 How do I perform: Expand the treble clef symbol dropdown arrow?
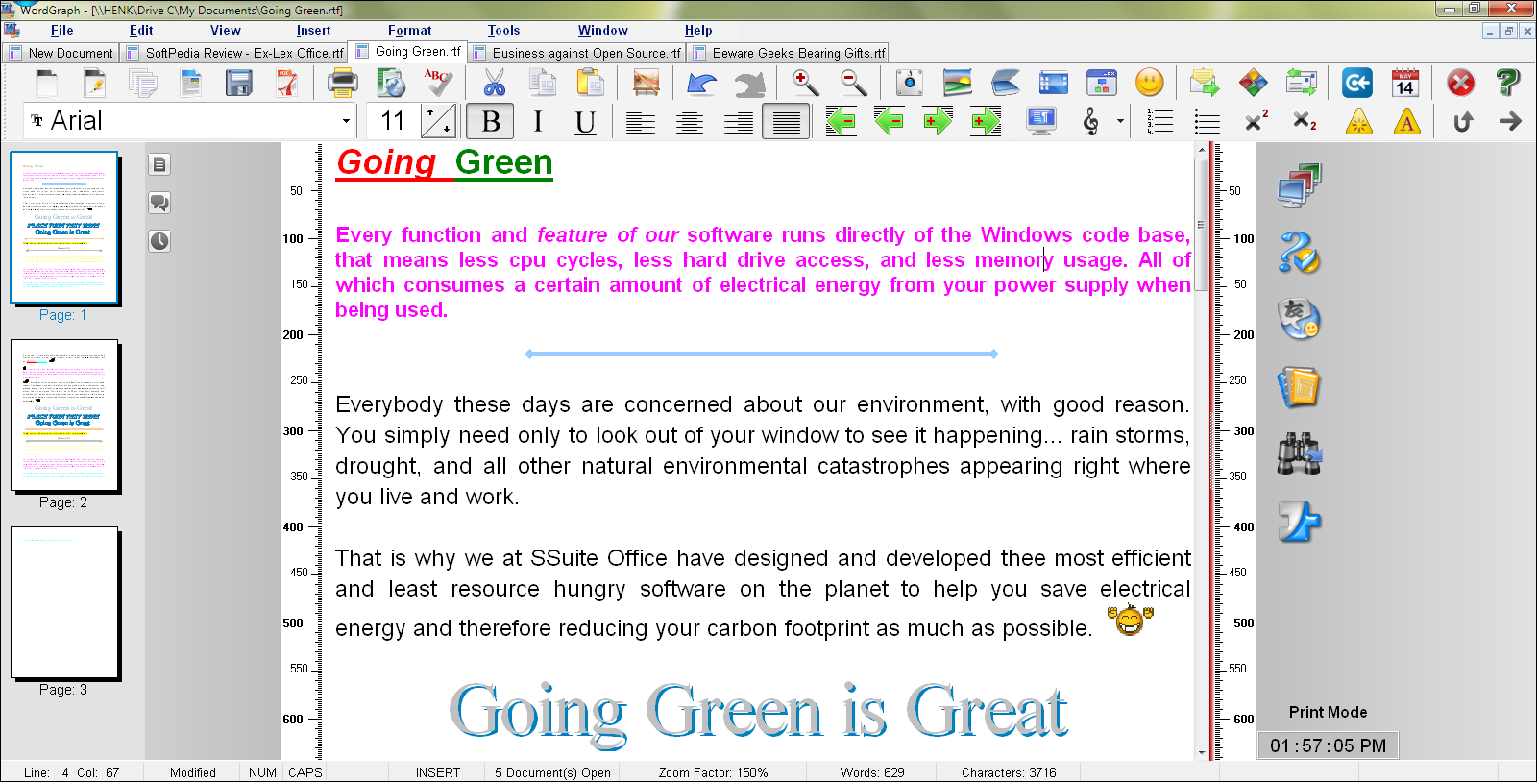coord(1120,122)
